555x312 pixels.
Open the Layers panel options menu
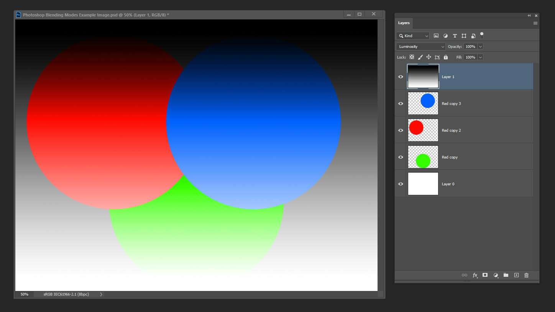[x=535, y=23]
